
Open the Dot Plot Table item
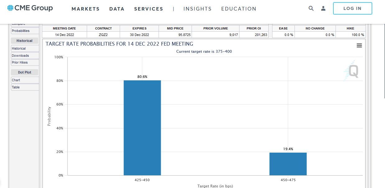(x=25, y=87)
